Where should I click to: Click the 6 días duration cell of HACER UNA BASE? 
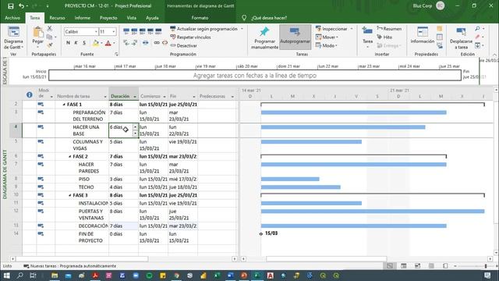tap(123, 130)
